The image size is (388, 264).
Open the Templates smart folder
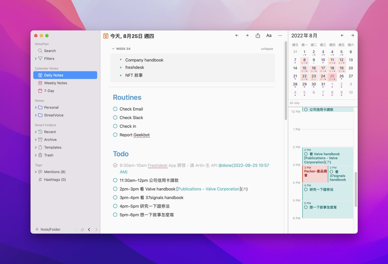52,147
